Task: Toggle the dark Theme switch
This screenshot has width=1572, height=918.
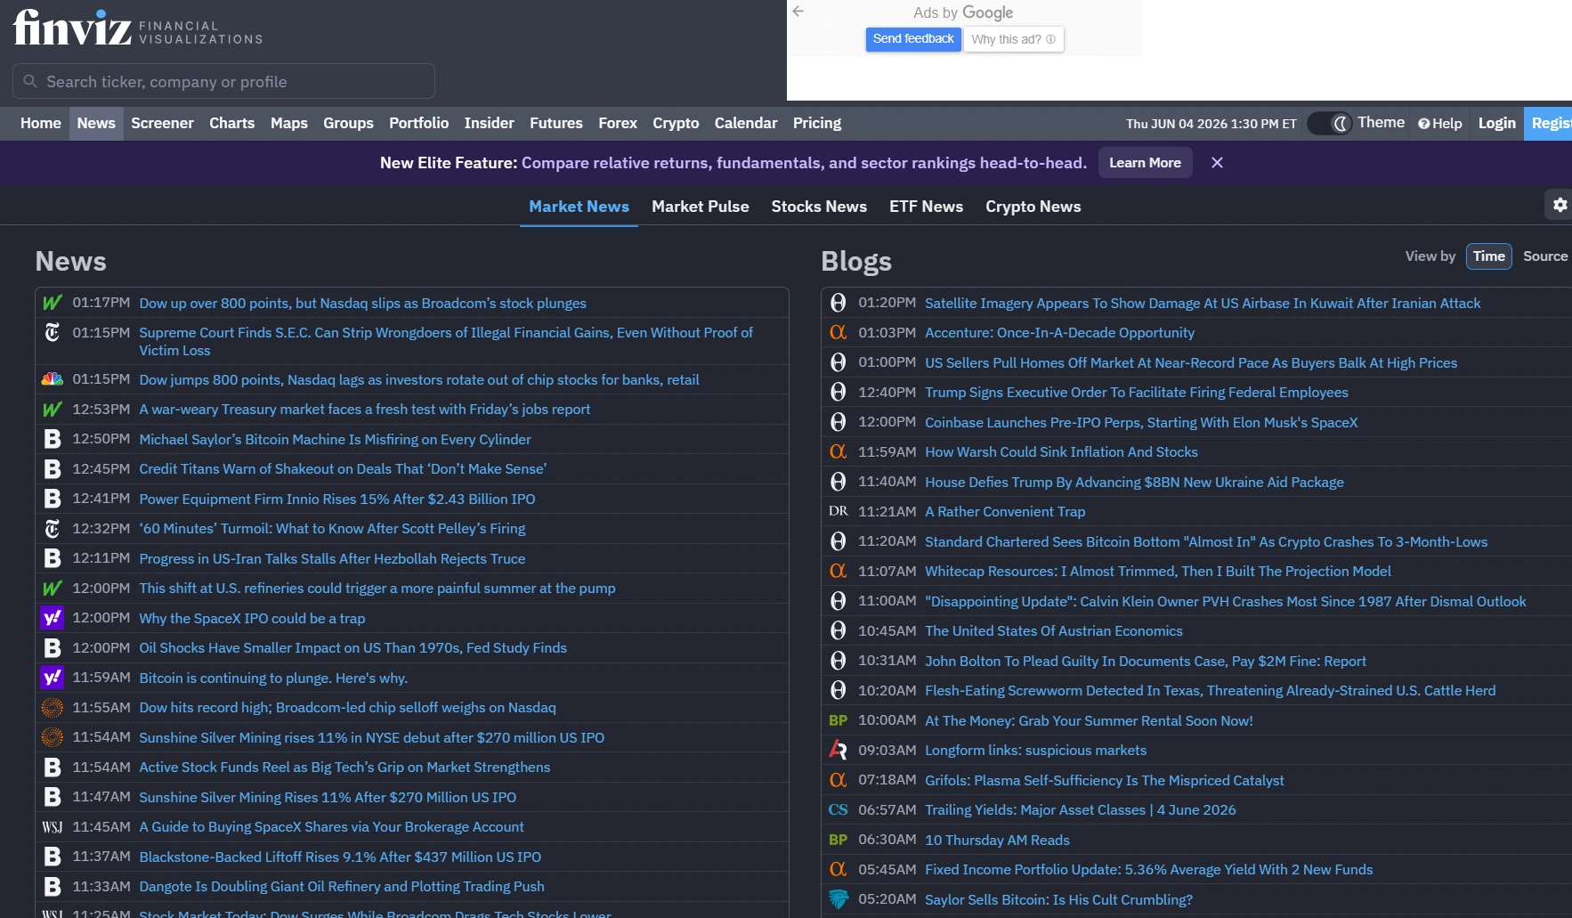Action: (x=1330, y=124)
